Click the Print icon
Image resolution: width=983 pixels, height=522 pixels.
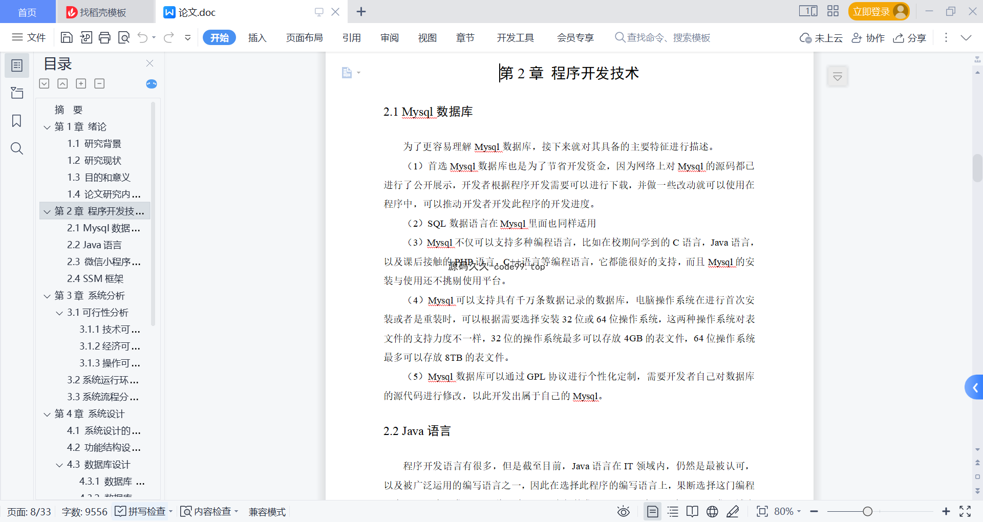[104, 37]
